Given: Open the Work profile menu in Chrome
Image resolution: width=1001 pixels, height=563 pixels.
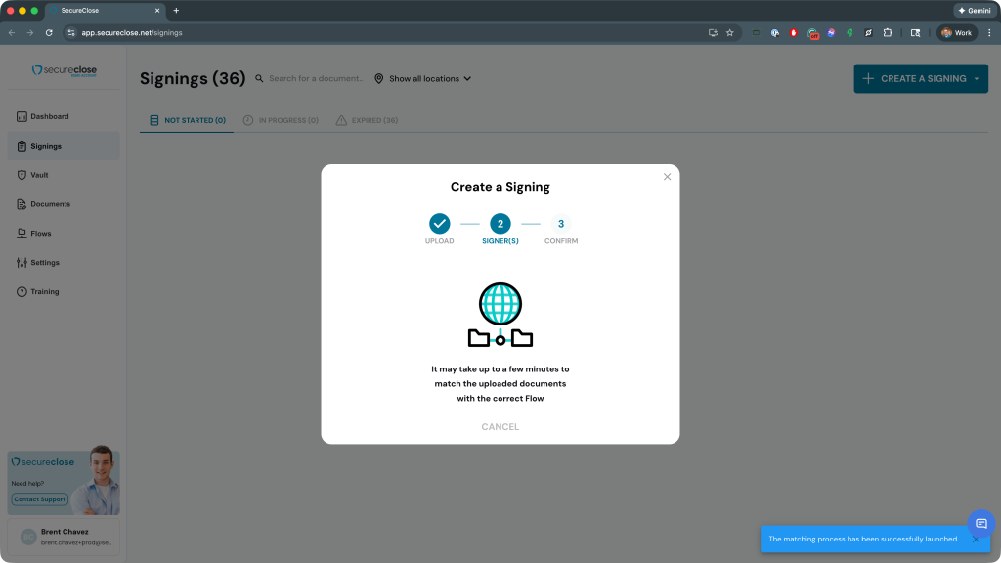Looking at the screenshot, I should [x=956, y=32].
